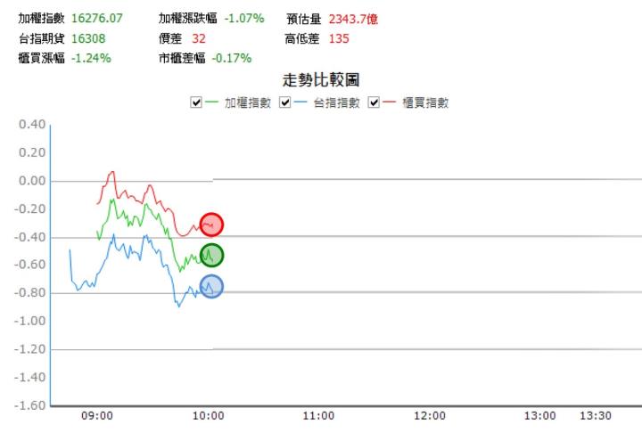Viewport: 642px width, 433px height.
Task: Click the 加權指數 value 16276.07
Action: [x=97, y=19]
